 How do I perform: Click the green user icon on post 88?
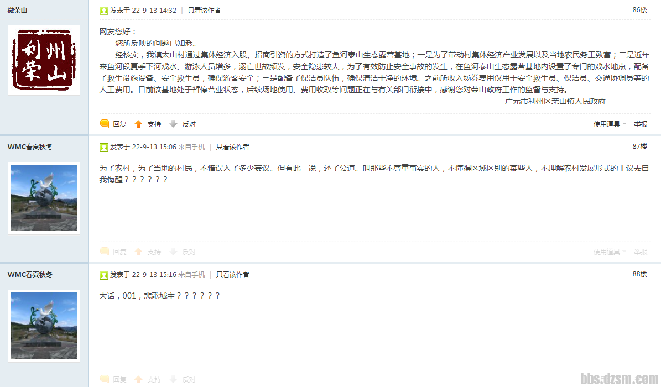[x=103, y=275]
